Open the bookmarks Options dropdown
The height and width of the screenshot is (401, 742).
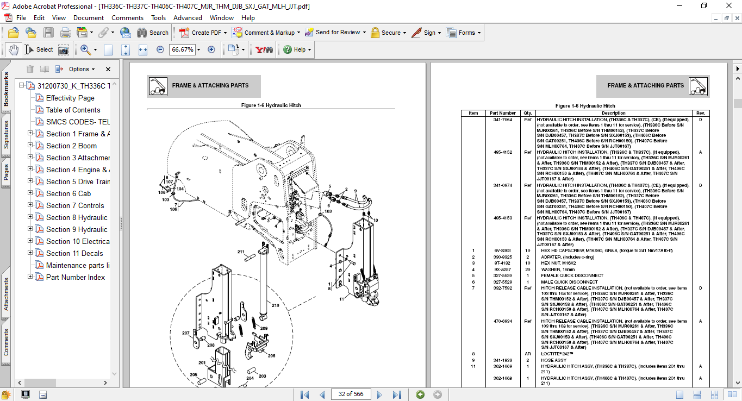(x=82, y=69)
